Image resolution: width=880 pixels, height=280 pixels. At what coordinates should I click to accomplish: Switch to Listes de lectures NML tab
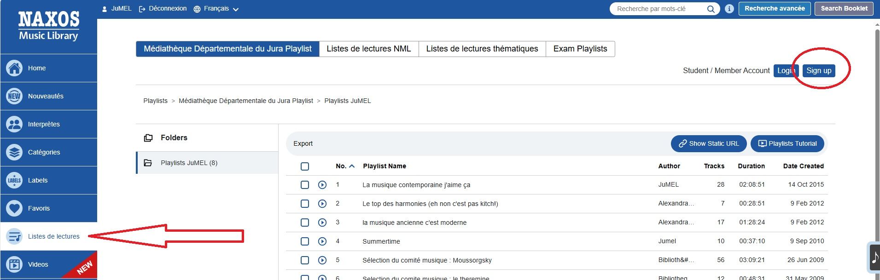click(x=369, y=49)
